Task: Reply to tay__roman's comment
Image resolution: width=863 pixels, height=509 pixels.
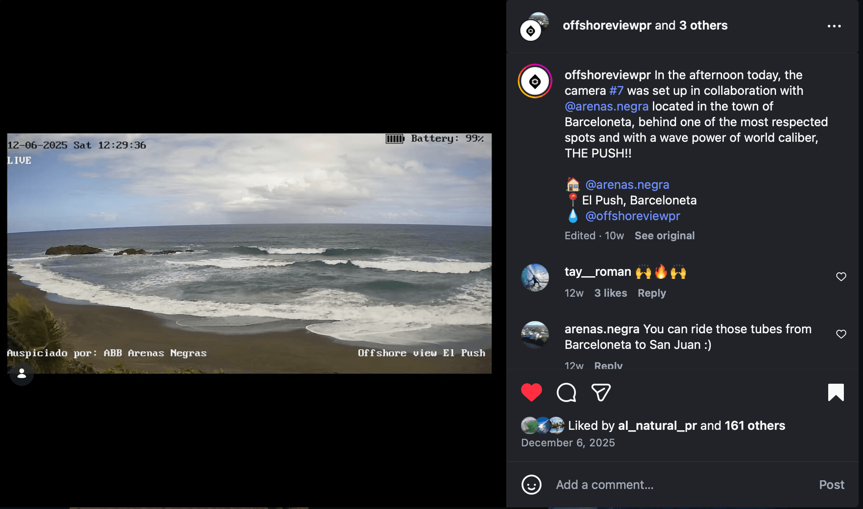Action: pyautogui.click(x=652, y=293)
